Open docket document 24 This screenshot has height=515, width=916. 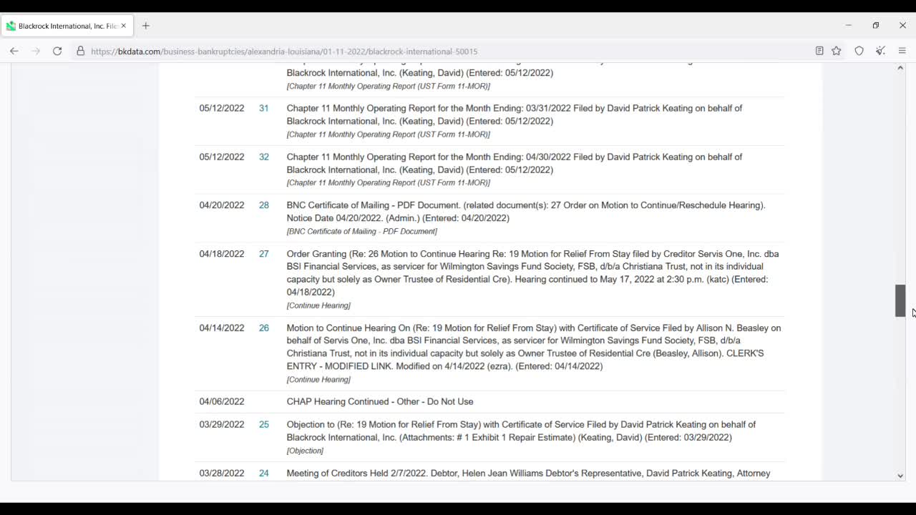click(264, 473)
